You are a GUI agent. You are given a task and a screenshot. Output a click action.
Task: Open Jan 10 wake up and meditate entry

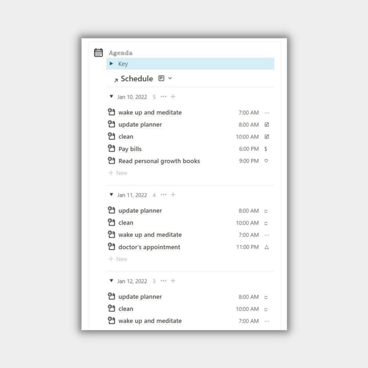tap(150, 113)
